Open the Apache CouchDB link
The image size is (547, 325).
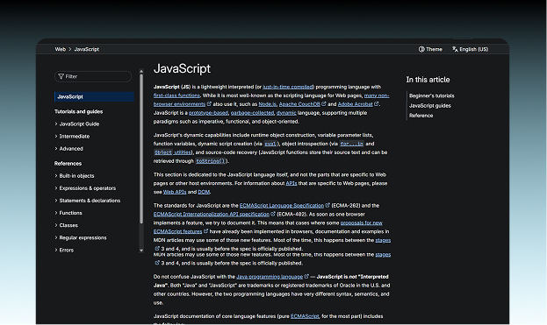click(x=299, y=104)
